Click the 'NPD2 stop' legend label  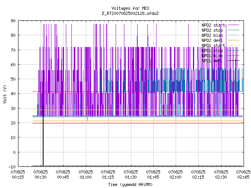pyautogui.click(x=212, y=30)
